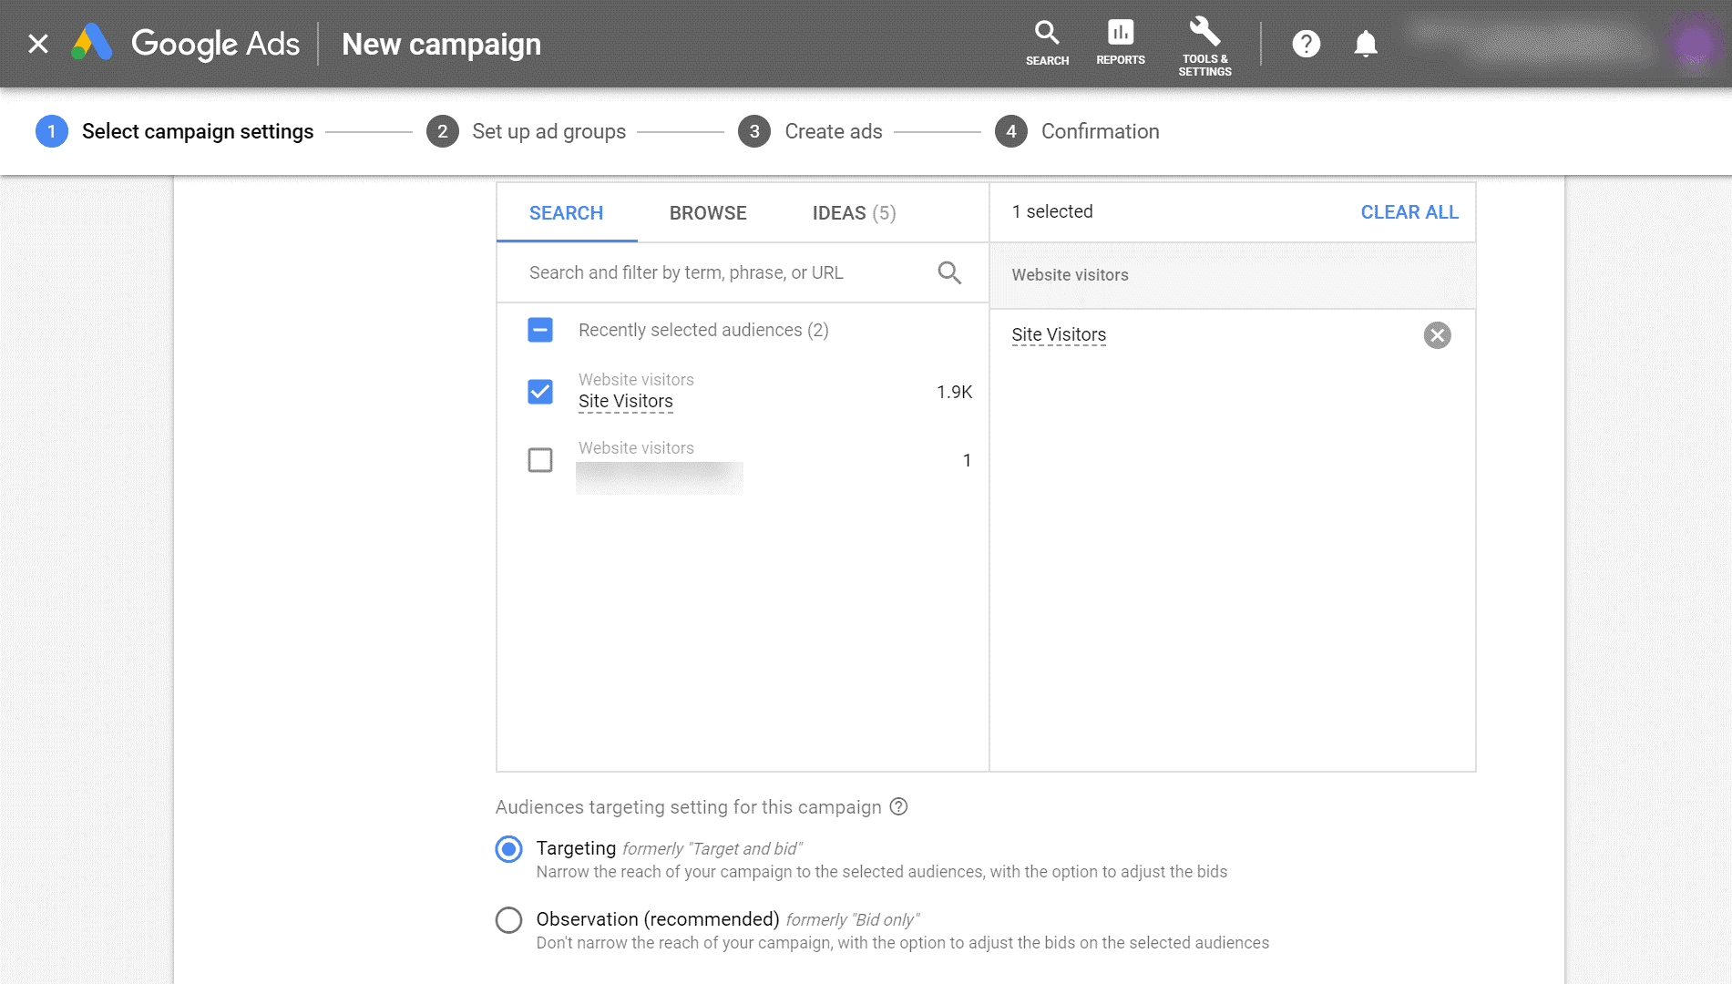1732x984 pixels.
Task: Go to step 1 Select campaign settings
Action: coord(175,131)
